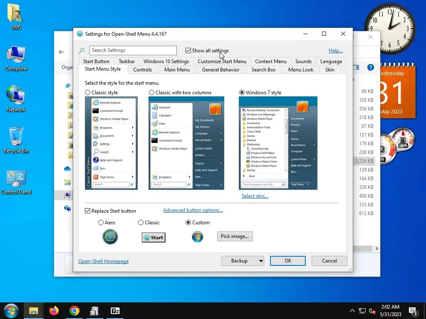Click inside the Search Settings field
Image resolution: width=426 pixels, height=319 pixels.
pyautogui.click(x=133, y=50)
